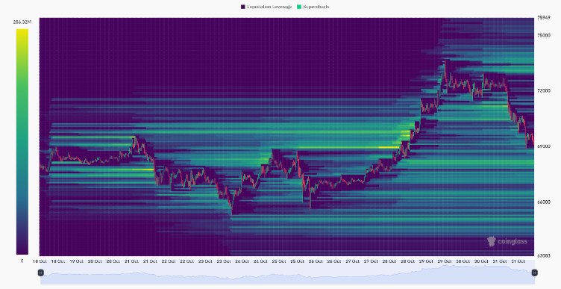The width and height of the screenshot is (561, 289).
Task: Click the 286.32M maximum scale value
Action: click(x=22, y=22)
